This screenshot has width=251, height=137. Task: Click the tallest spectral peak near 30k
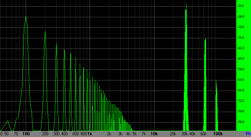click(x=186, y=67)
